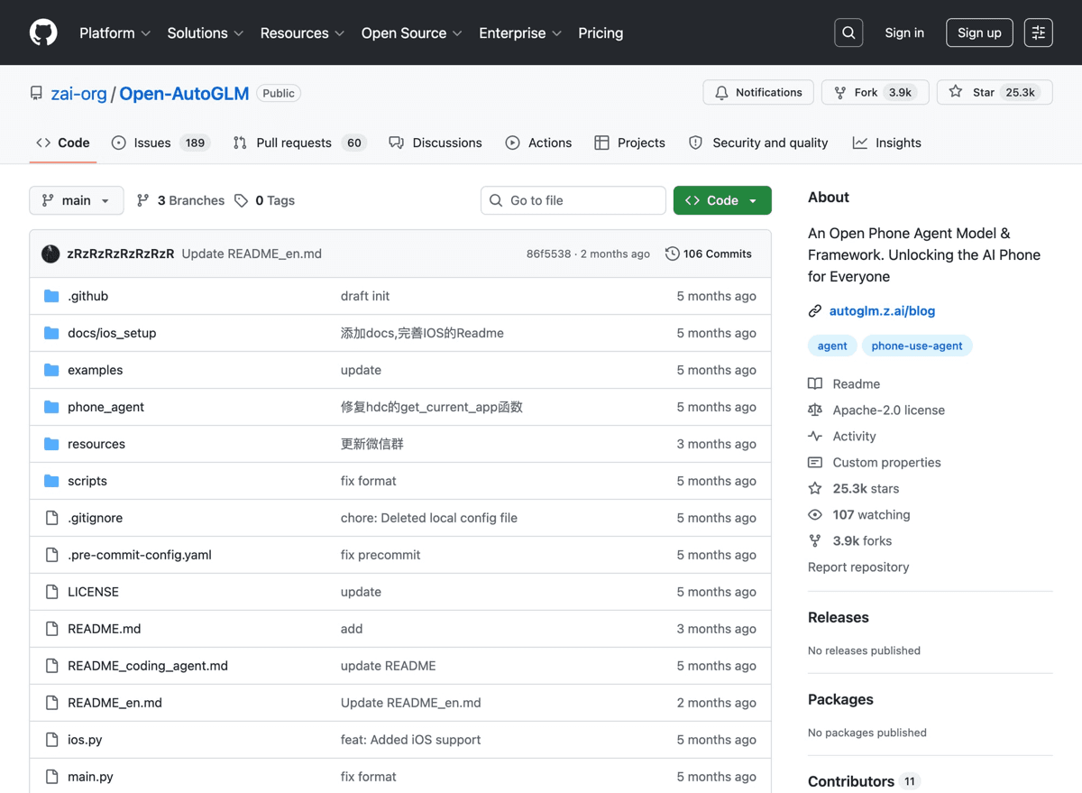Switch to the Issues tab
Screen dimensions: 1082x793
160,143
